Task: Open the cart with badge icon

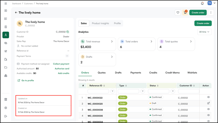Action: [x=185, y=12]
